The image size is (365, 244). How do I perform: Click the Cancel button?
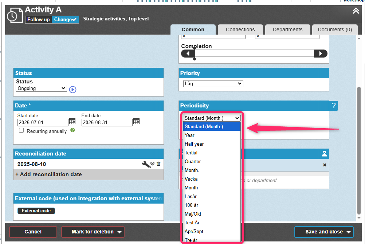pos(33,232)
